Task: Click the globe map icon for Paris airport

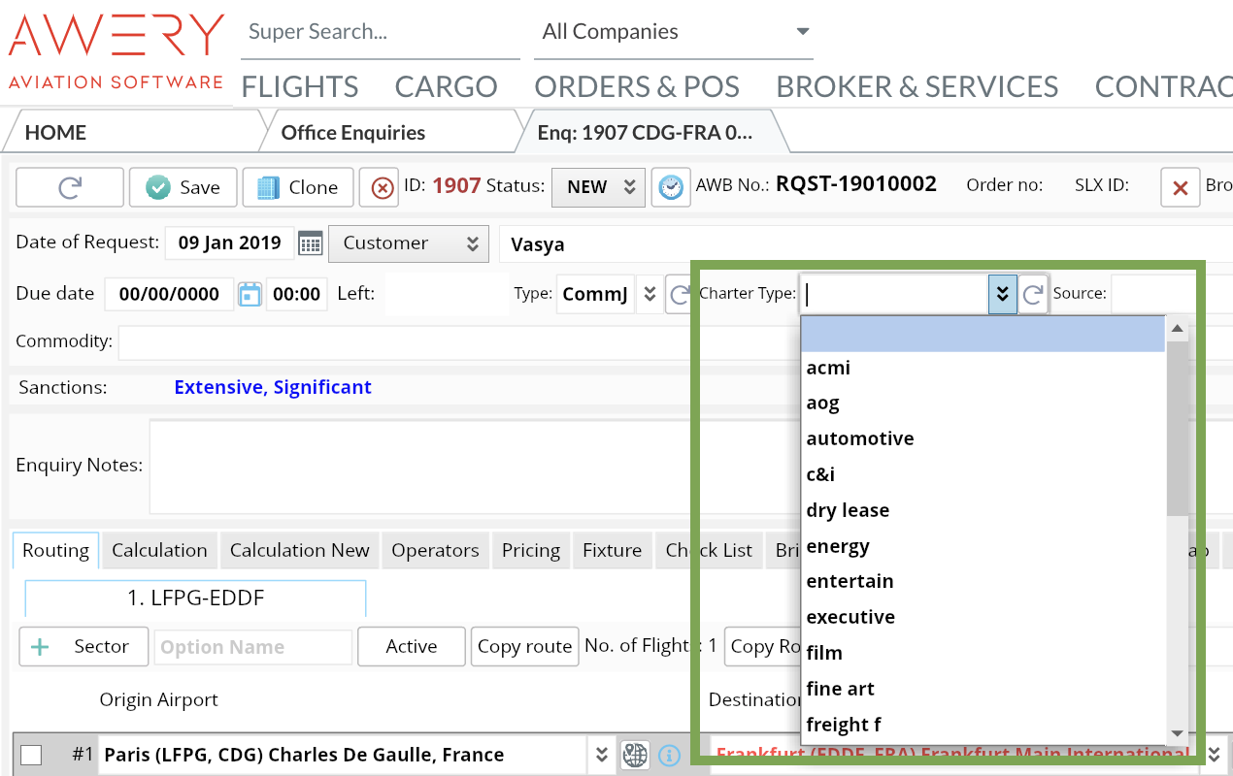Action: tap(635, 755)
